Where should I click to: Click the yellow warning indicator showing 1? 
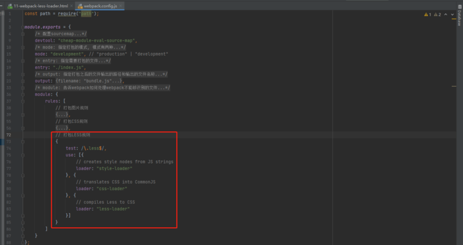click(427, 15)
